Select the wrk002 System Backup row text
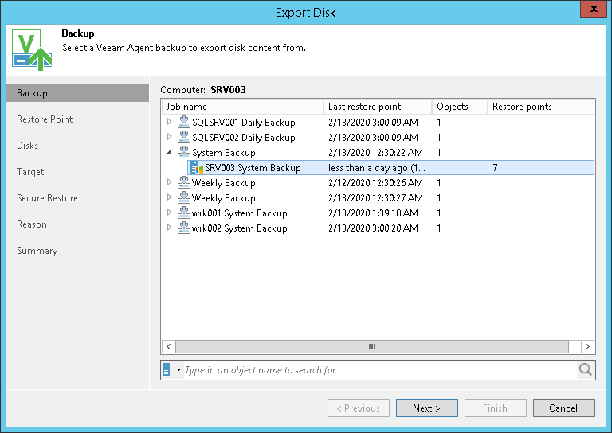Viewport: 612px width, 433px height. [239, 228]
